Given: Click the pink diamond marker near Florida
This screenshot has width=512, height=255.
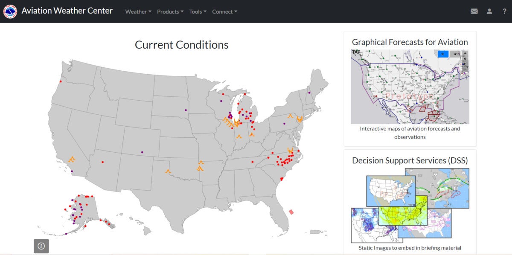Looking at the screenshot, I should pos(291,212).
